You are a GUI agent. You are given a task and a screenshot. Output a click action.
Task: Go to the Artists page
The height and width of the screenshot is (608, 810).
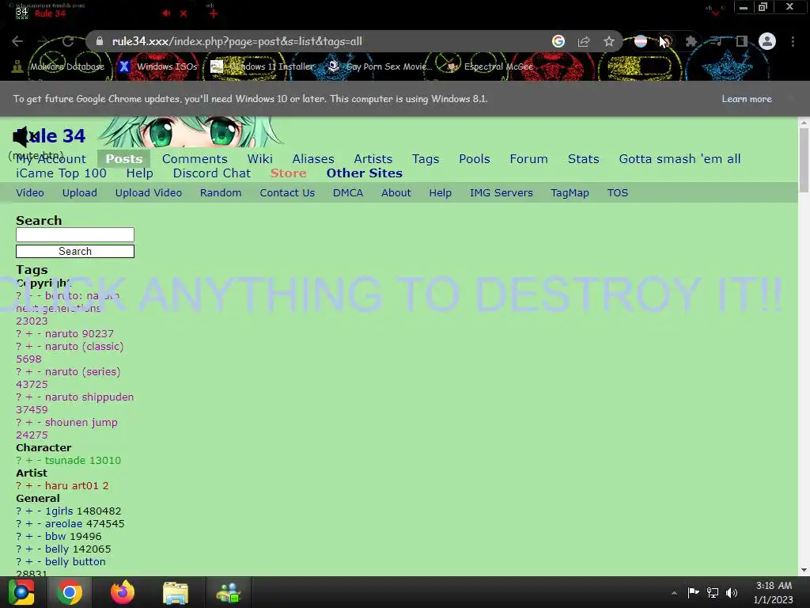tap(373, 158)
